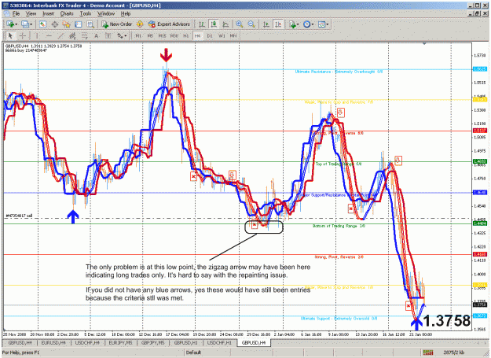Open the Terminal window icon
Viewport: 491px width, 358px height.
79,24
